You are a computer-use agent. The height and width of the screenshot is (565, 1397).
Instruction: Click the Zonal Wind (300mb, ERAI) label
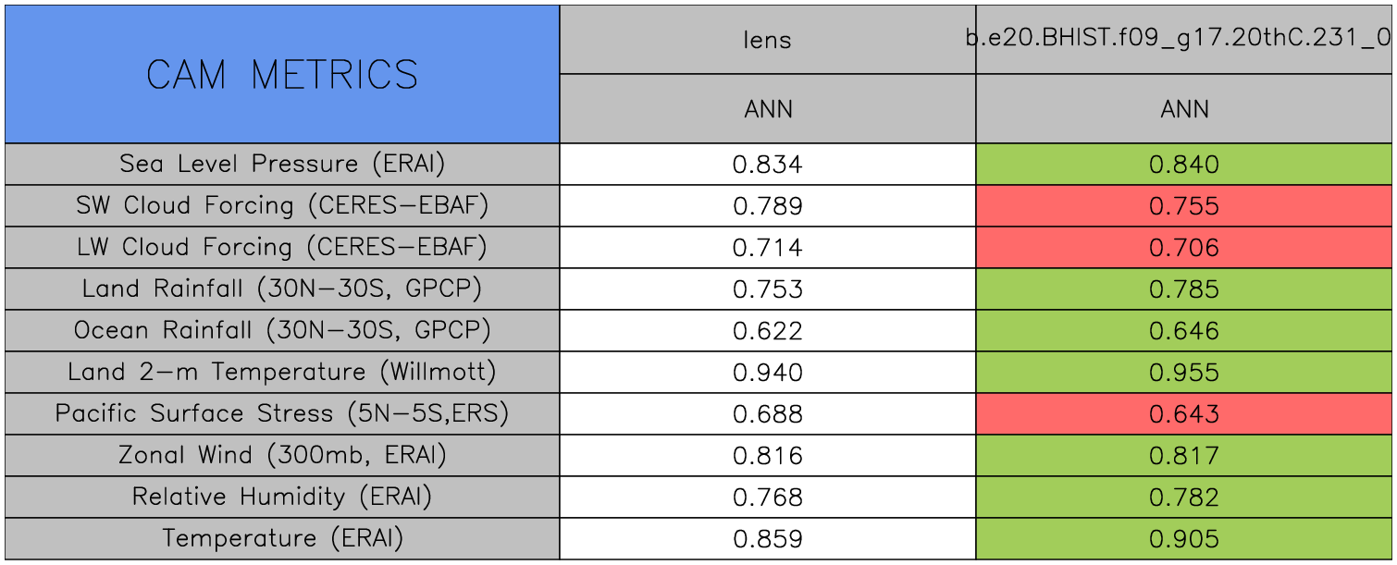pyautogui.click(x=282, y=456)
